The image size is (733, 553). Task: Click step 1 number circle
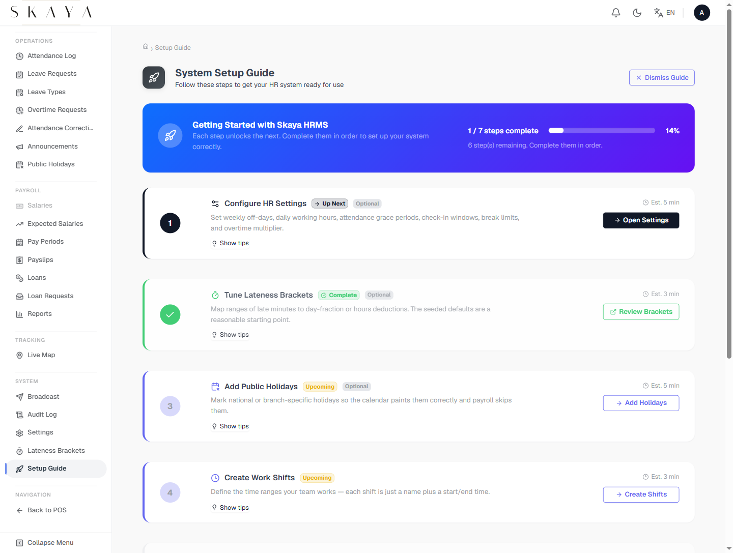170,223
